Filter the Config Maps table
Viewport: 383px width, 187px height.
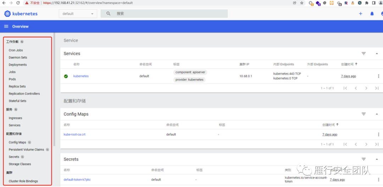pyautogui.click(x=363, y=114)
